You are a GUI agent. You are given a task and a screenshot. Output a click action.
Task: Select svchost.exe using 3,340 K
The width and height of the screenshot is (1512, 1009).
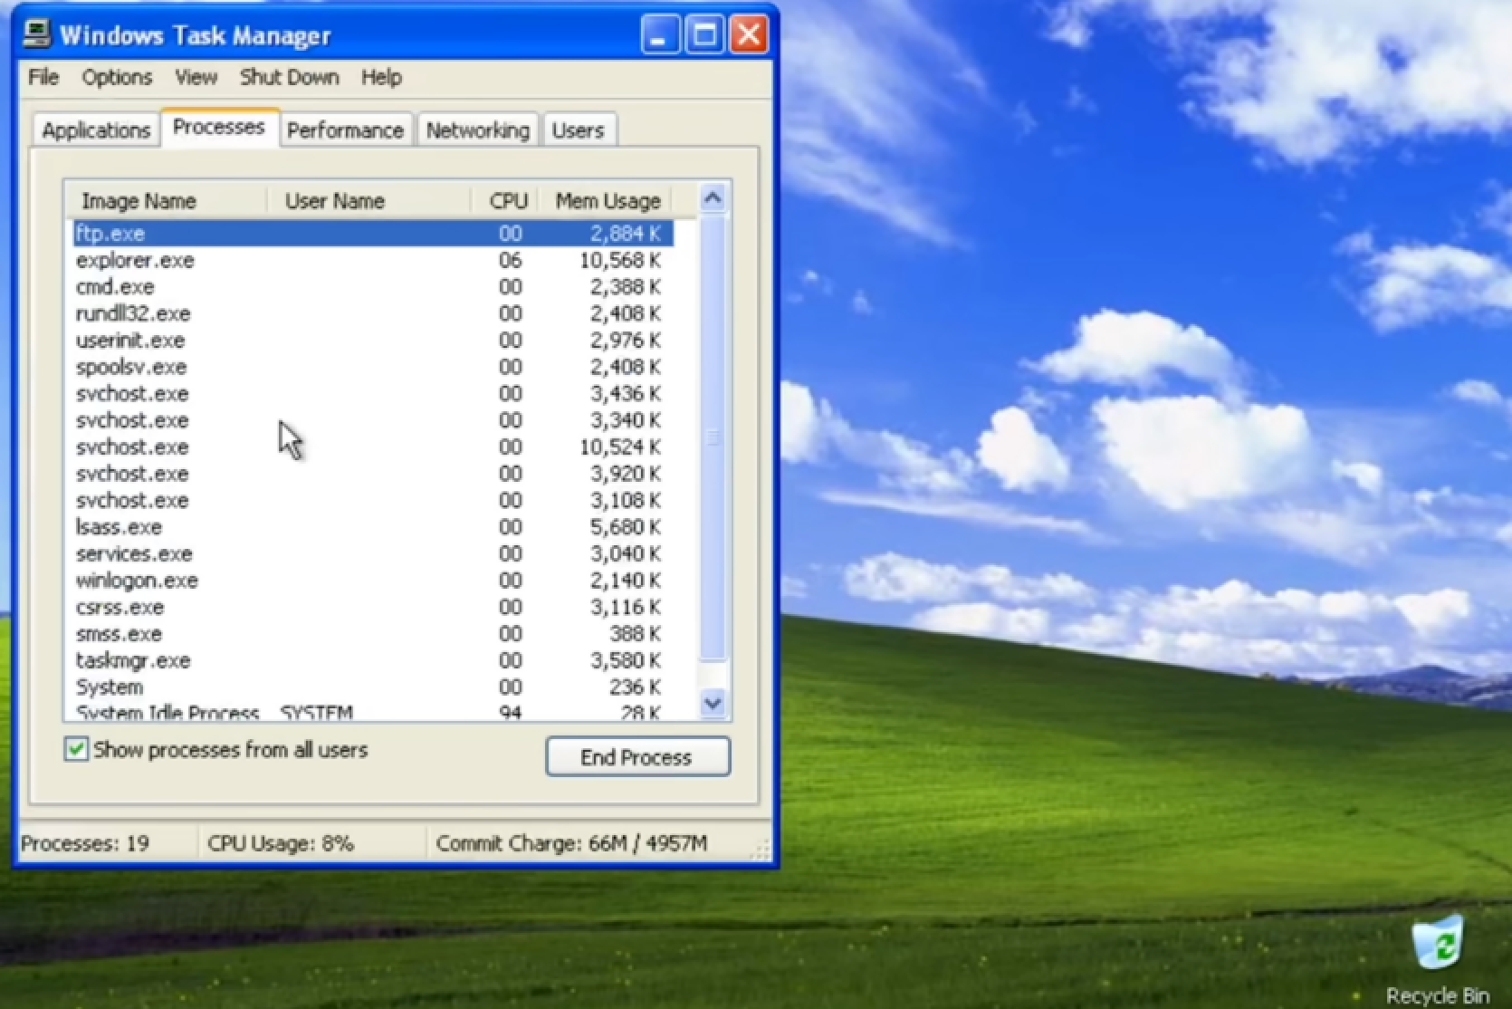(373, 420)
